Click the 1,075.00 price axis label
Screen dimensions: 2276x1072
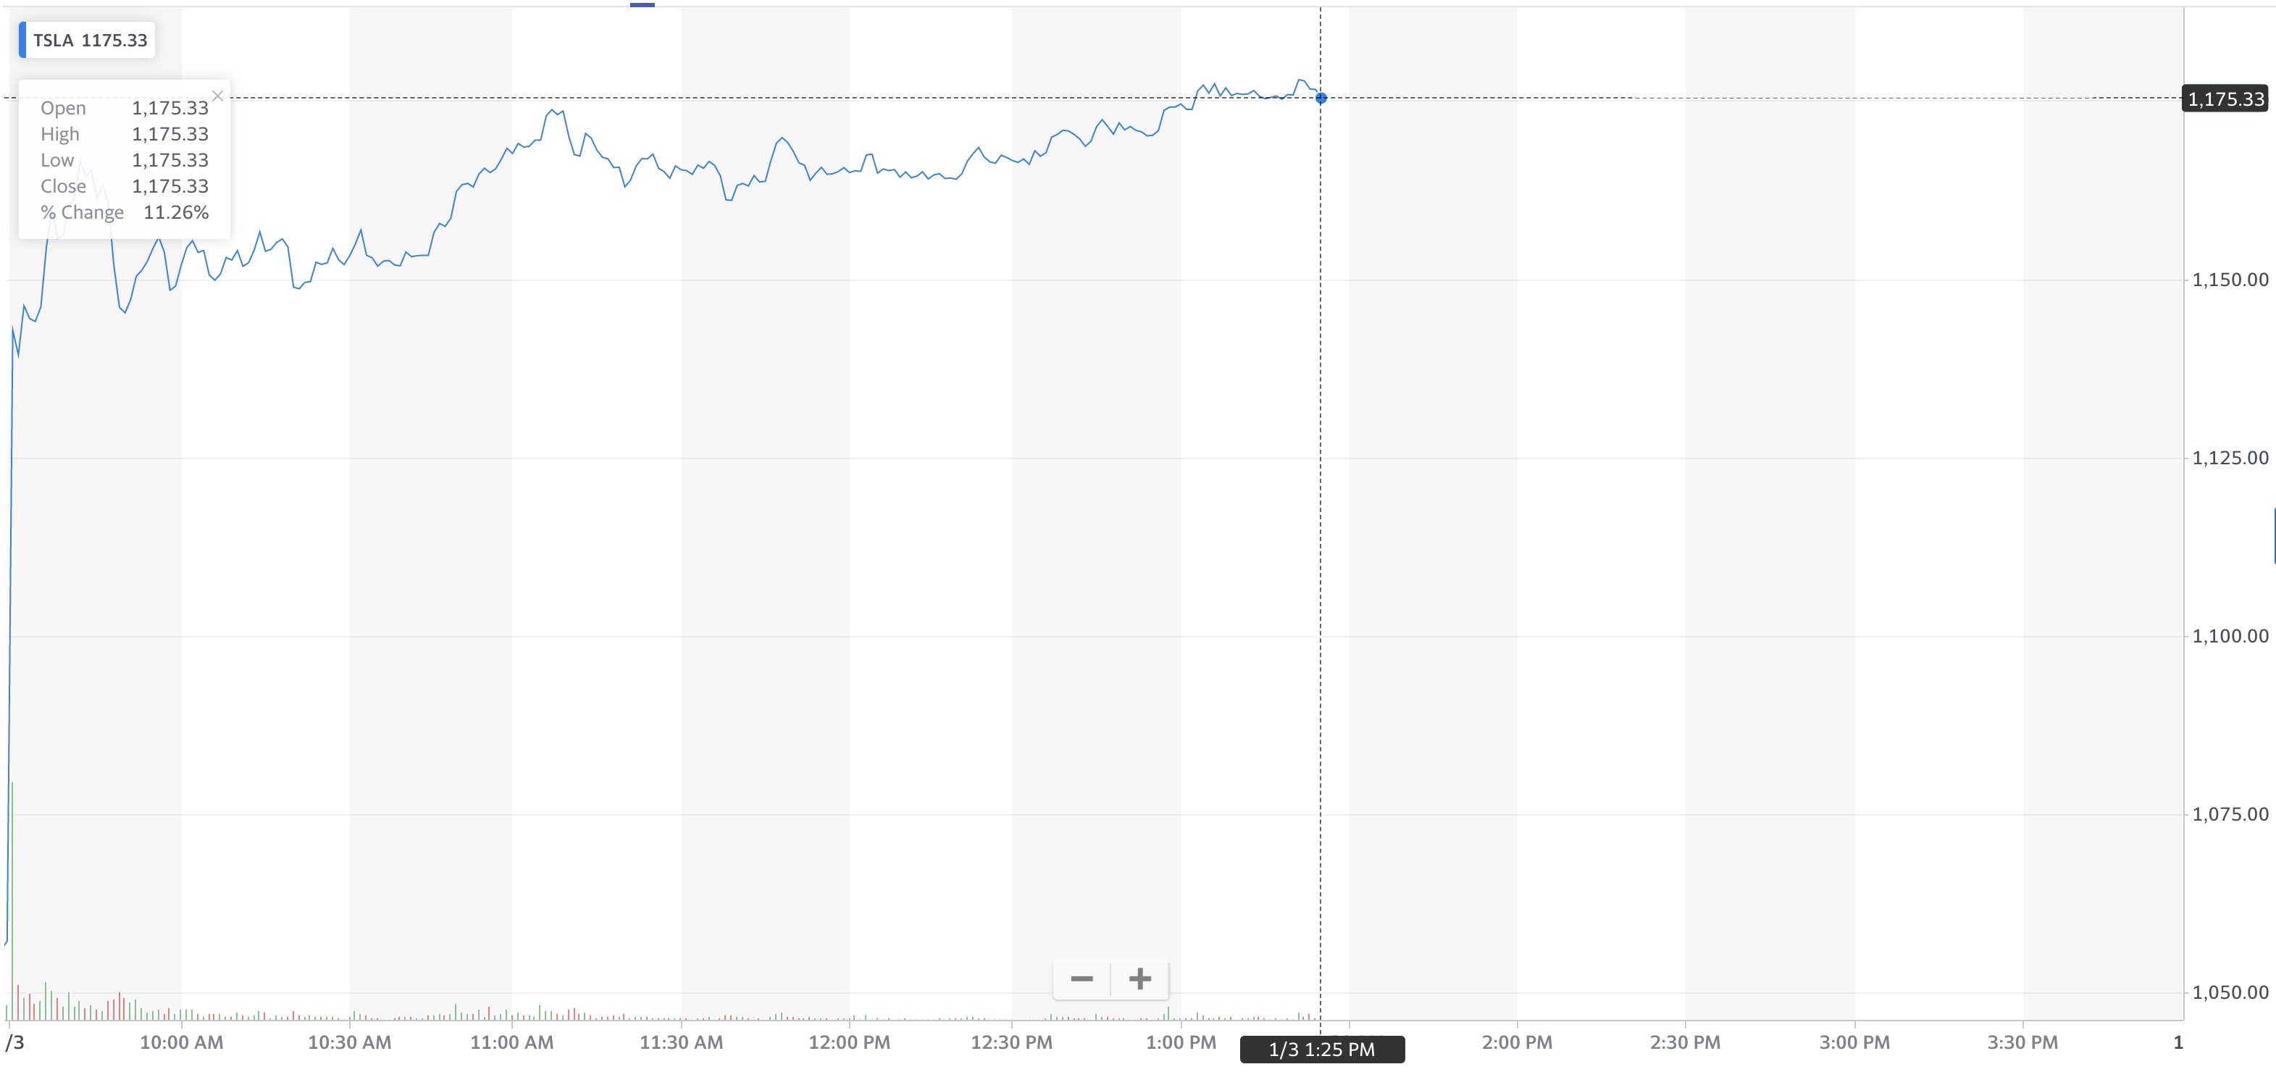point(2230,814)
